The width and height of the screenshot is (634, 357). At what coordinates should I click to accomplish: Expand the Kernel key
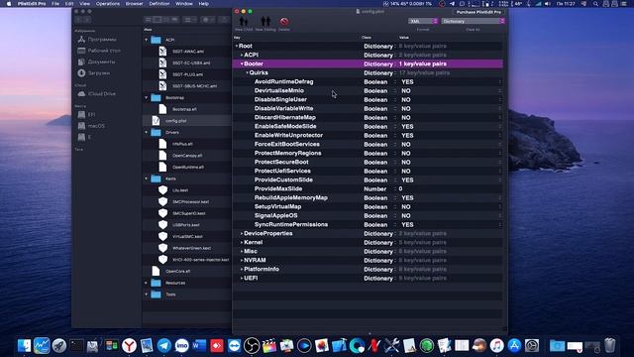pos(242,242)
